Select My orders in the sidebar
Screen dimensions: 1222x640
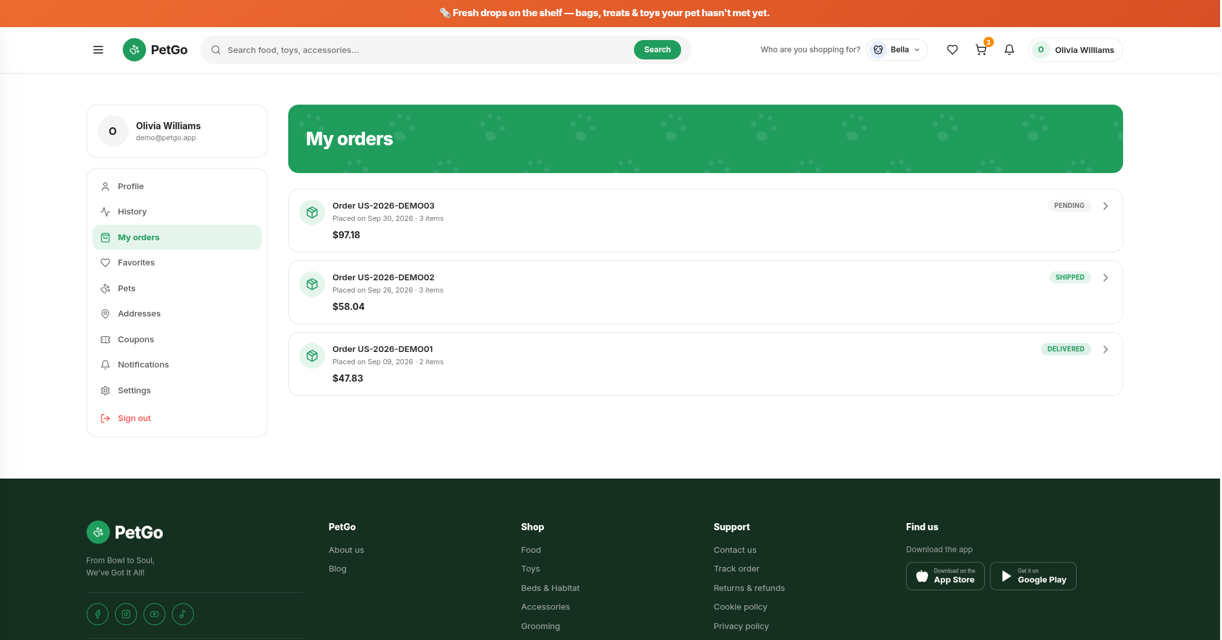pyautogui.click(x=177, y=238)
